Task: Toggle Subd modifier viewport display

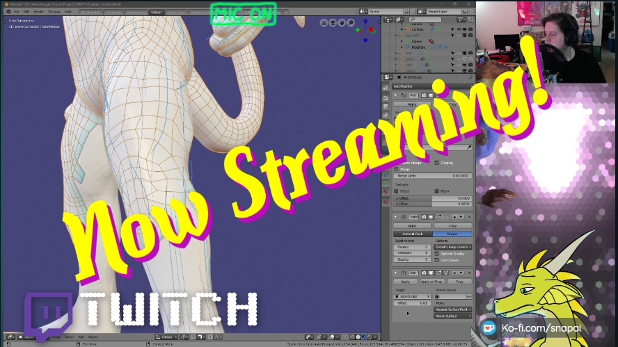Action: (x=431, y=217)
